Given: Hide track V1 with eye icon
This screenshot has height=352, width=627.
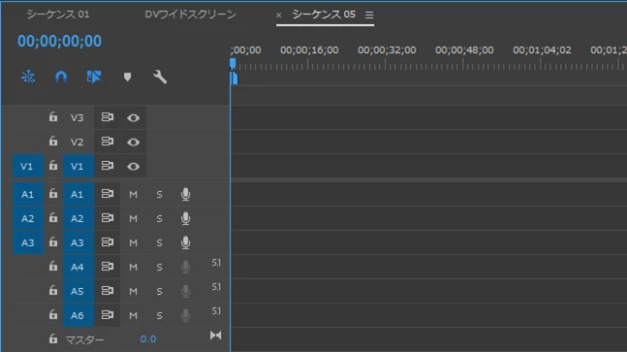Looking at the screenshot, I should tap(133, 167).
